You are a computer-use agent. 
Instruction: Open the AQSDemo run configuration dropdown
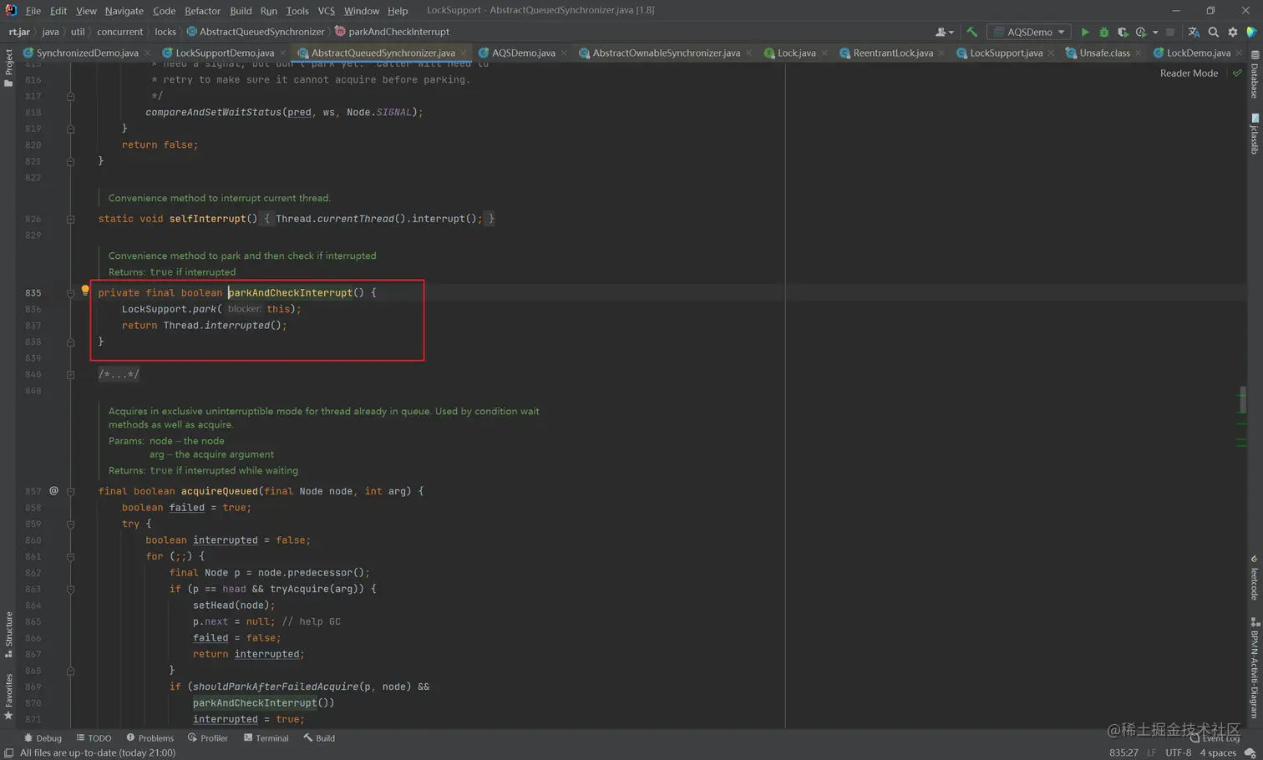[1029, 32]
